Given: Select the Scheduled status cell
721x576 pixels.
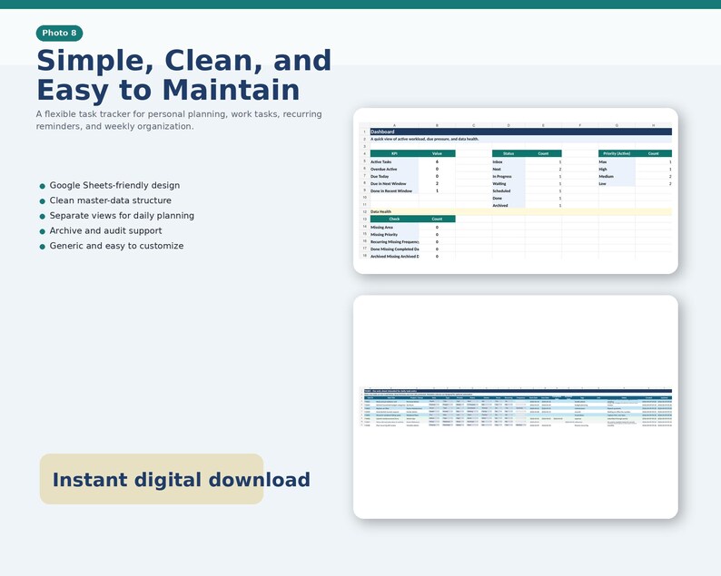Looking at the screenshot, I should pyautogui.click(x=509, y=191).
